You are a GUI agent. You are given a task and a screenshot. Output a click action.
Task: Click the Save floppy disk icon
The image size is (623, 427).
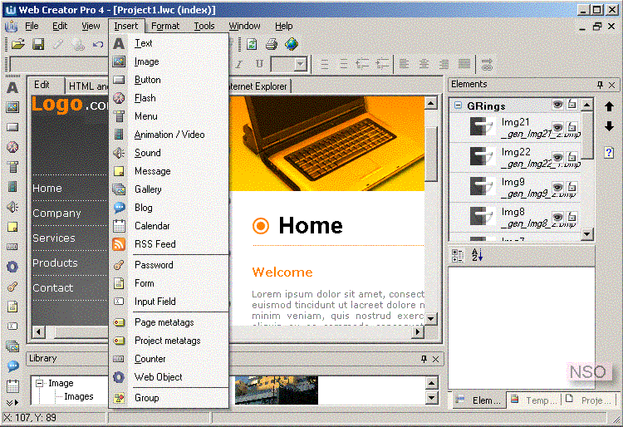[38, 44]
